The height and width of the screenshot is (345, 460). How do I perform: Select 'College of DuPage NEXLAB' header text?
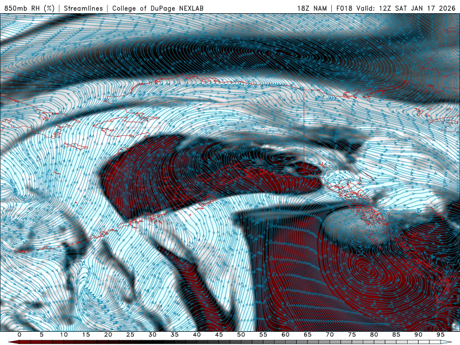[158, 9]
